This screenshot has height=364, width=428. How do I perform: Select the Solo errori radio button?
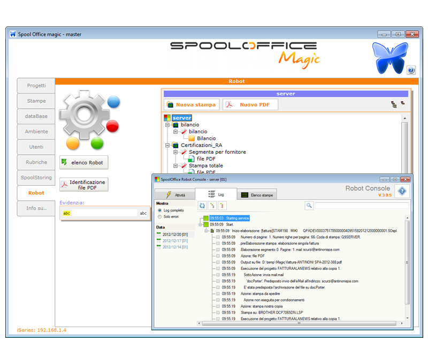click(x=159, y=217)
